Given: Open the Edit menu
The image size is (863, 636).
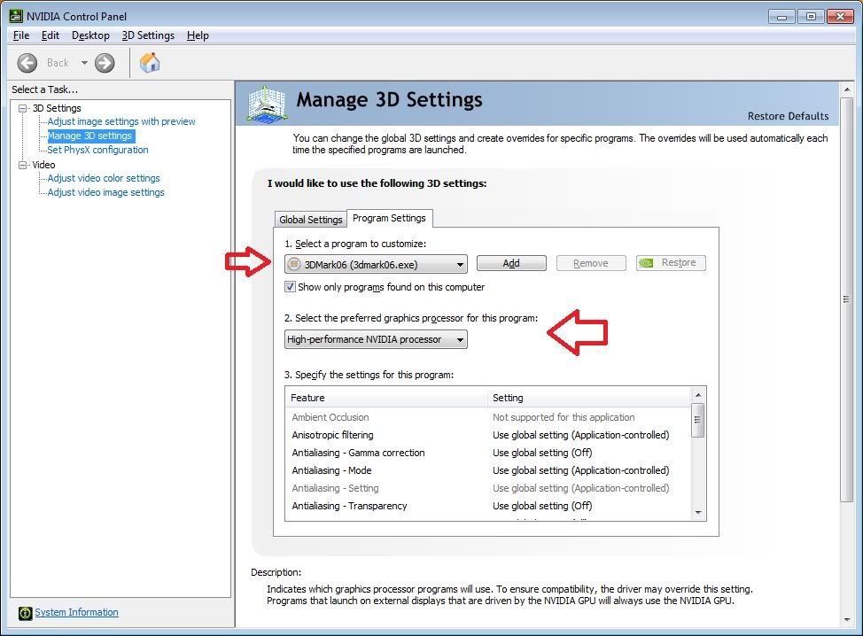Looking at the screenshot, I should 51,35.
